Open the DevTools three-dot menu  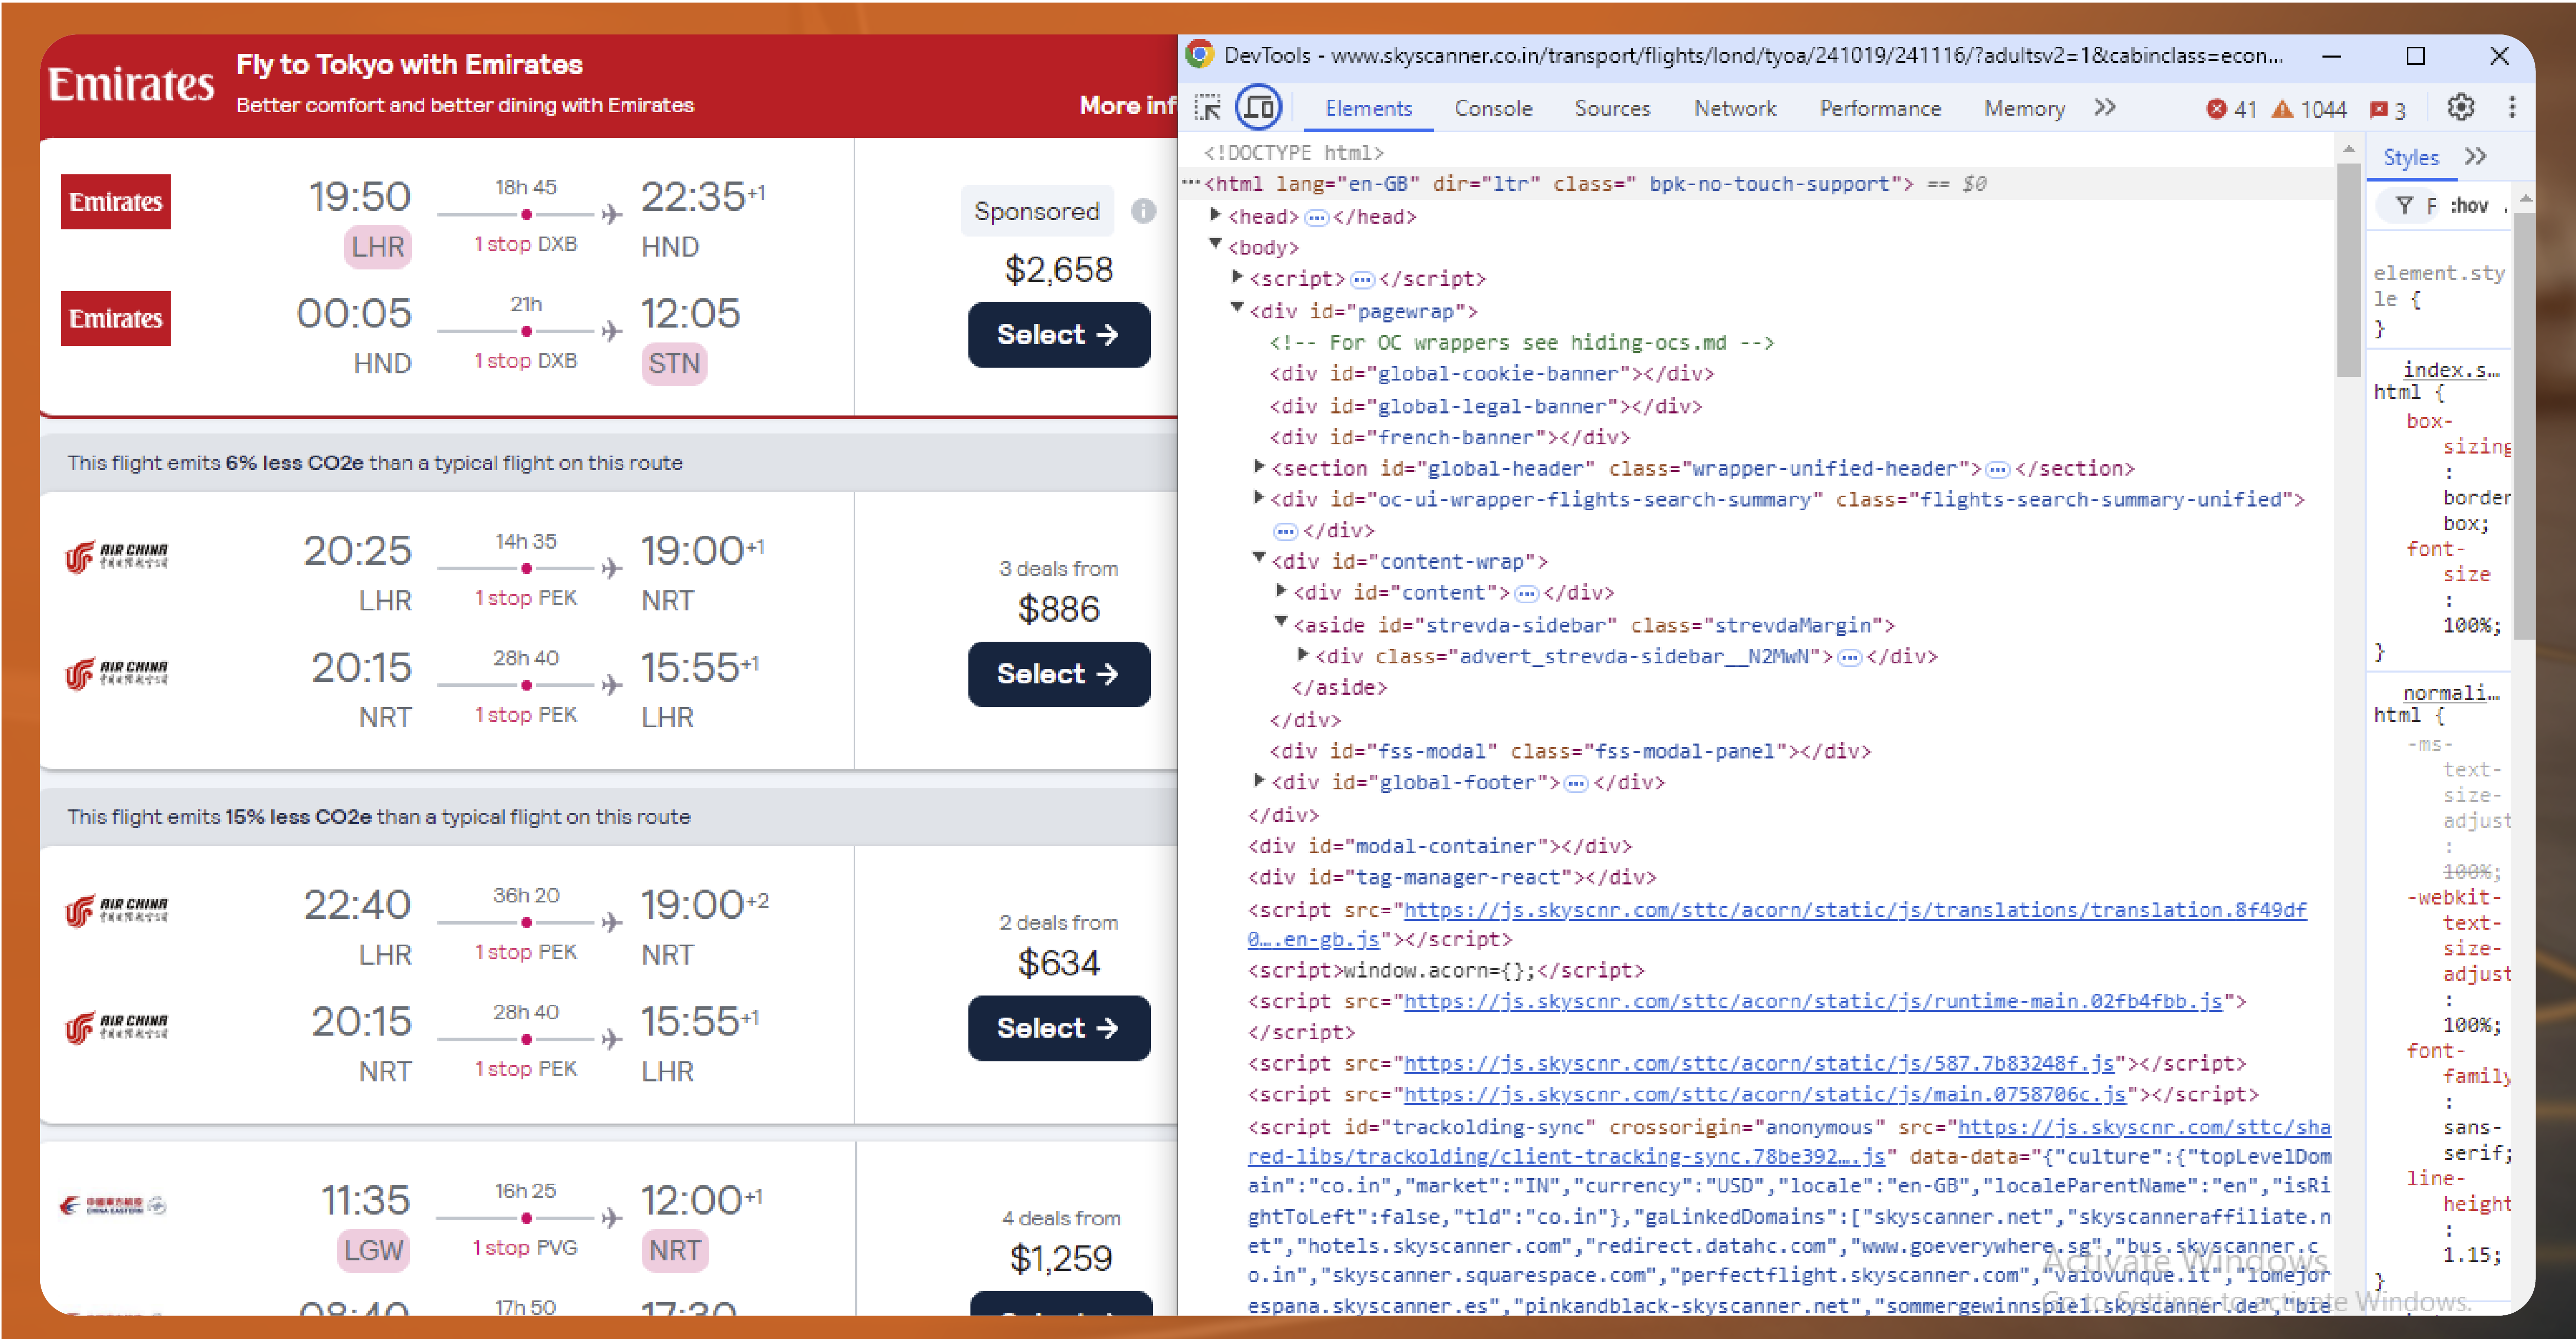coord(2512,107)
